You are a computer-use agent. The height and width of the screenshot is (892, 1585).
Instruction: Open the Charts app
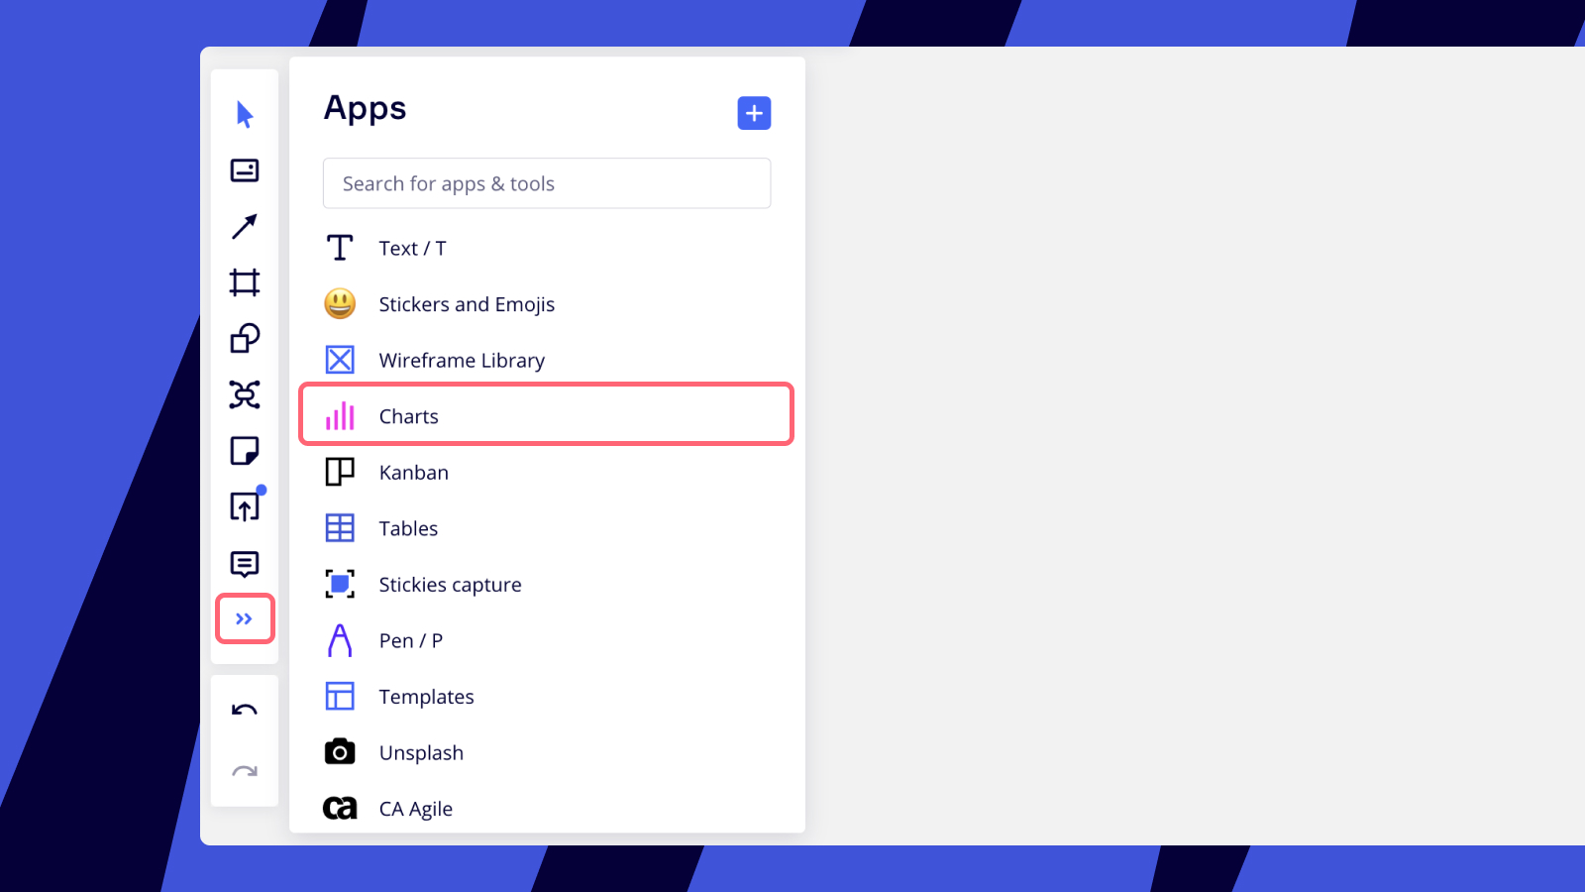(547, 414)
